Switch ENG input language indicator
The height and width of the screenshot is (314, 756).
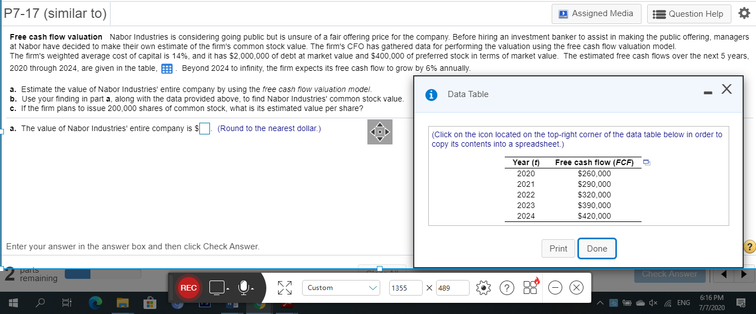pyautogui.click(x=683, y=304)
